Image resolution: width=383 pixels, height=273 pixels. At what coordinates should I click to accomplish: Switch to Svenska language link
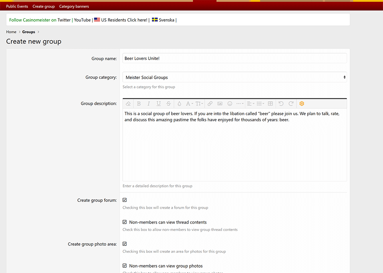coord(166,20)
